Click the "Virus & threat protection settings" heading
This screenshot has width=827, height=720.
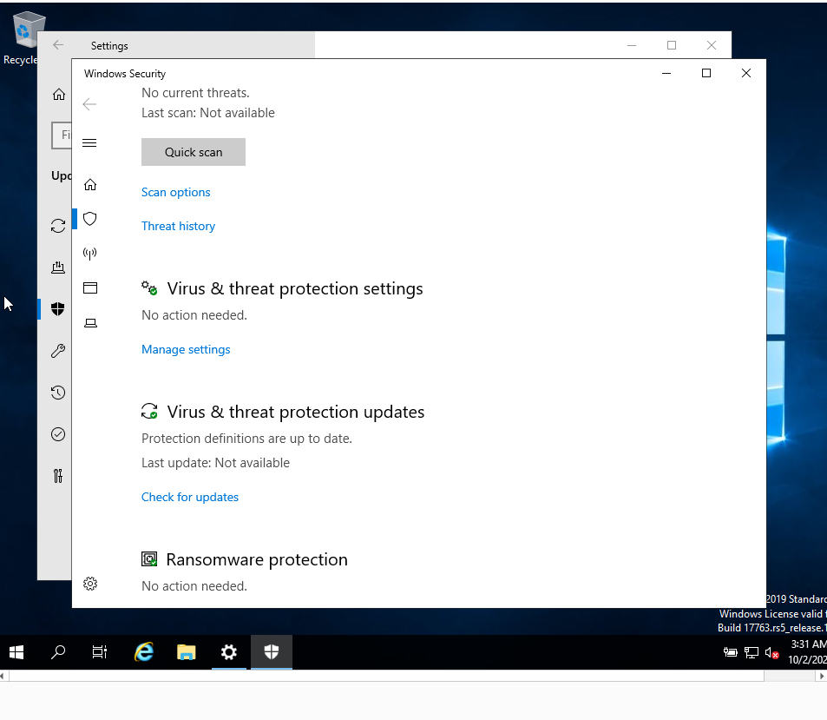(295, 288)
